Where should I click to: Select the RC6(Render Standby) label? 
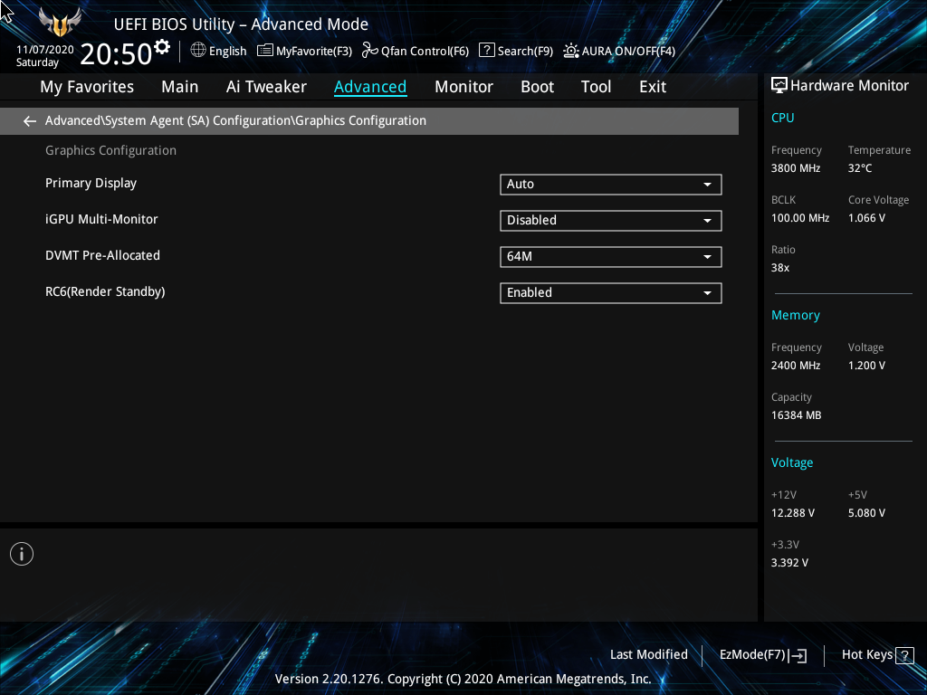point(105,292)
